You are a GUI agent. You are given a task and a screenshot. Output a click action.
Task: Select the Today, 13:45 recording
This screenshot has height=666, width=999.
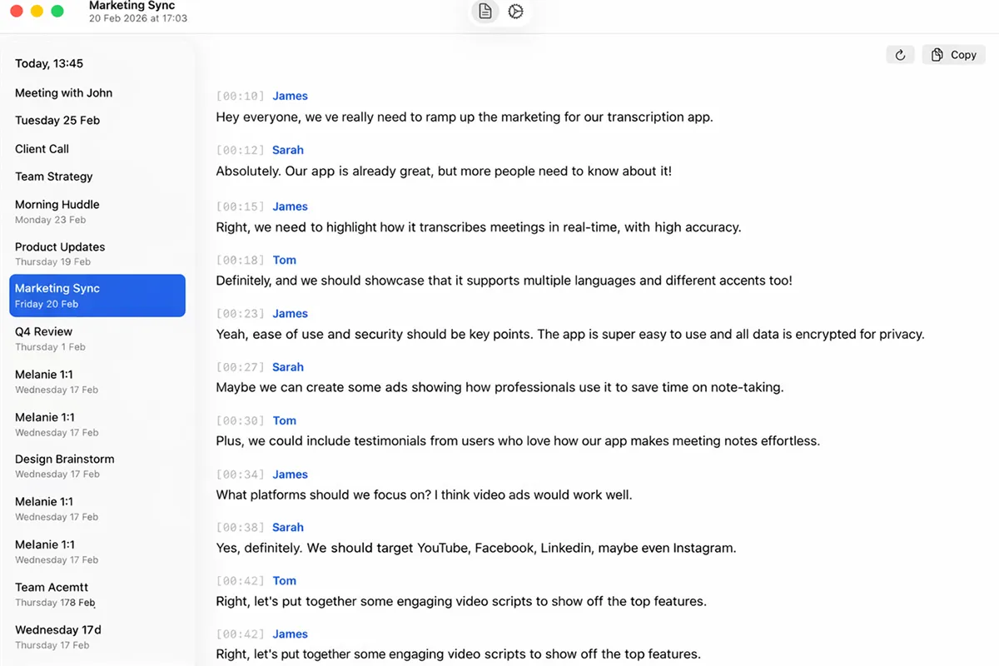(48, 63)
